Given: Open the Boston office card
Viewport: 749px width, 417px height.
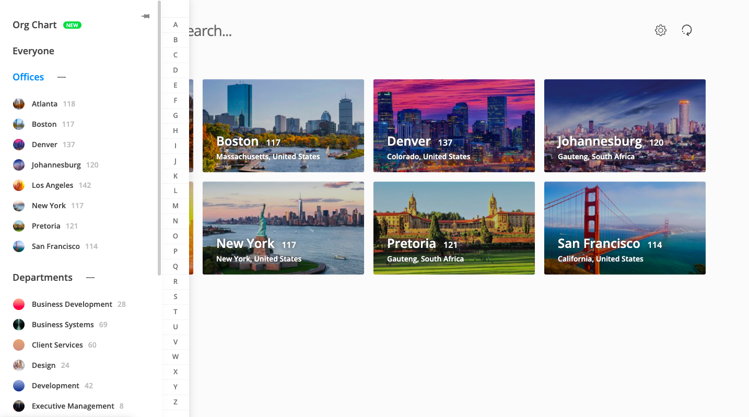Looking at the screenshot, I should pyautogui.click(x=283, y=126).
